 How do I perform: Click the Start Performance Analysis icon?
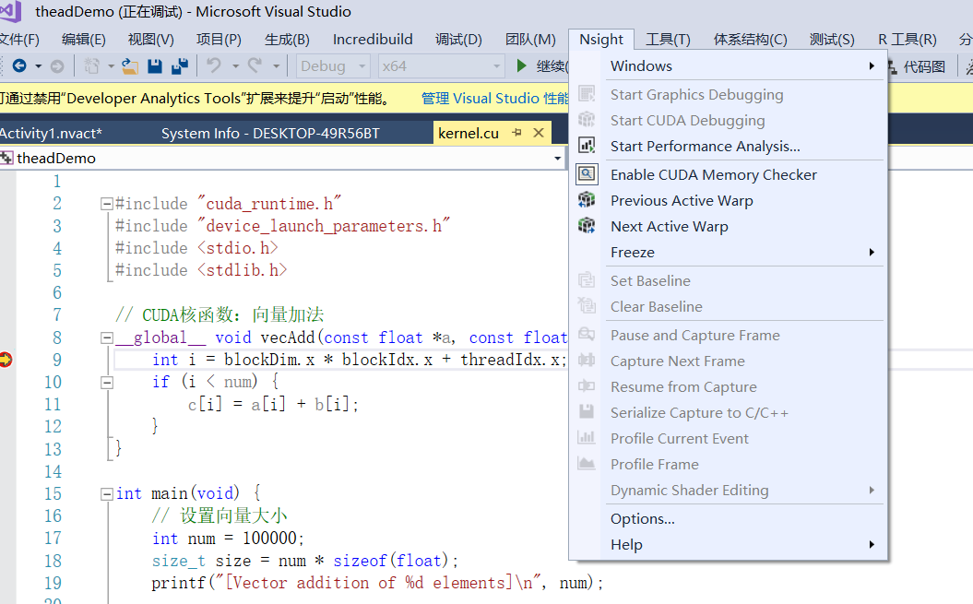coord(587,146)
